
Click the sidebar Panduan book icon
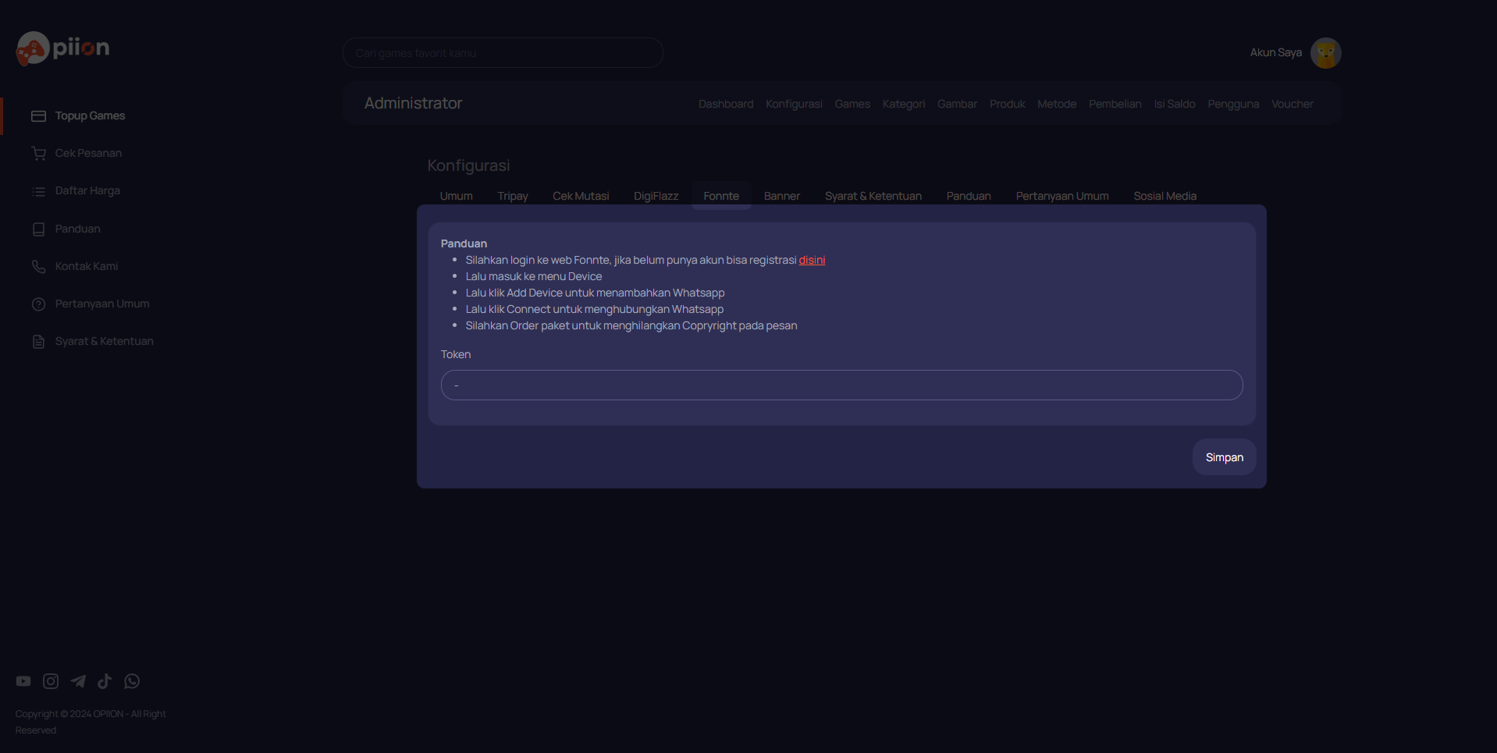click(x=38, y=229)
